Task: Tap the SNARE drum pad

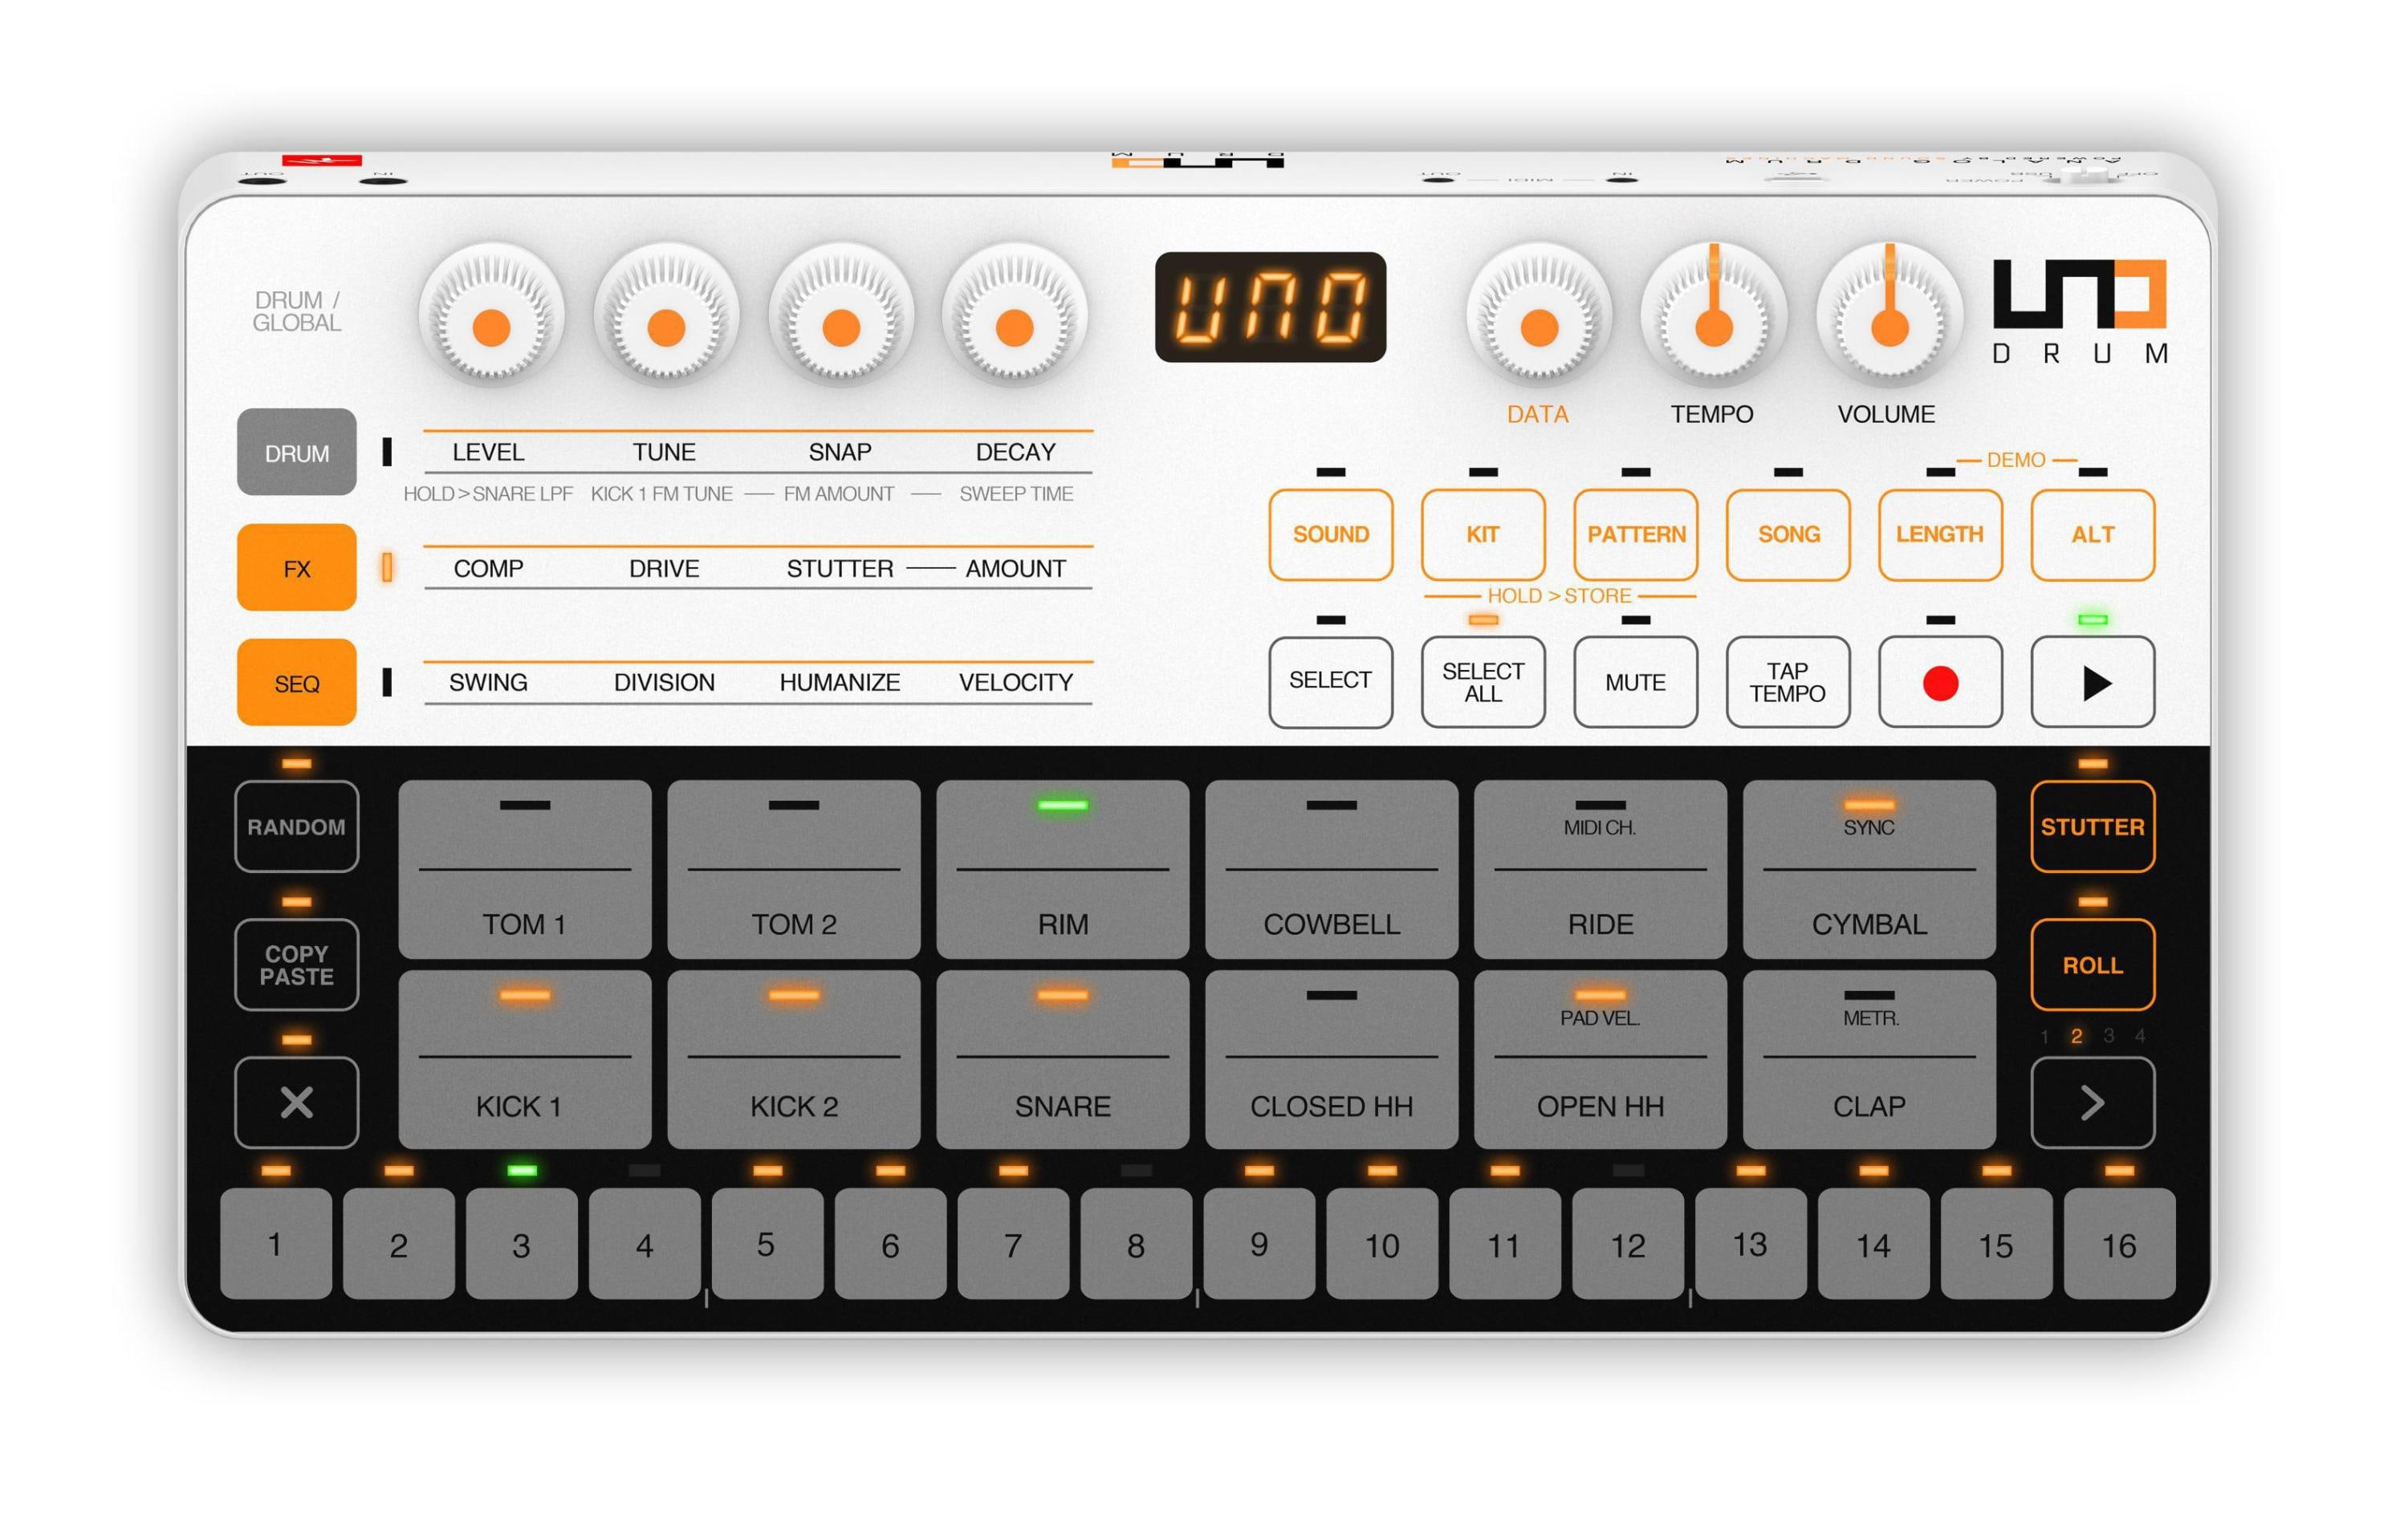Action: coord(1062,1062)
